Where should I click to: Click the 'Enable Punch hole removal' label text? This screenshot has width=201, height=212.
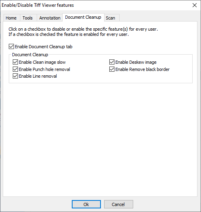(44, 69)
